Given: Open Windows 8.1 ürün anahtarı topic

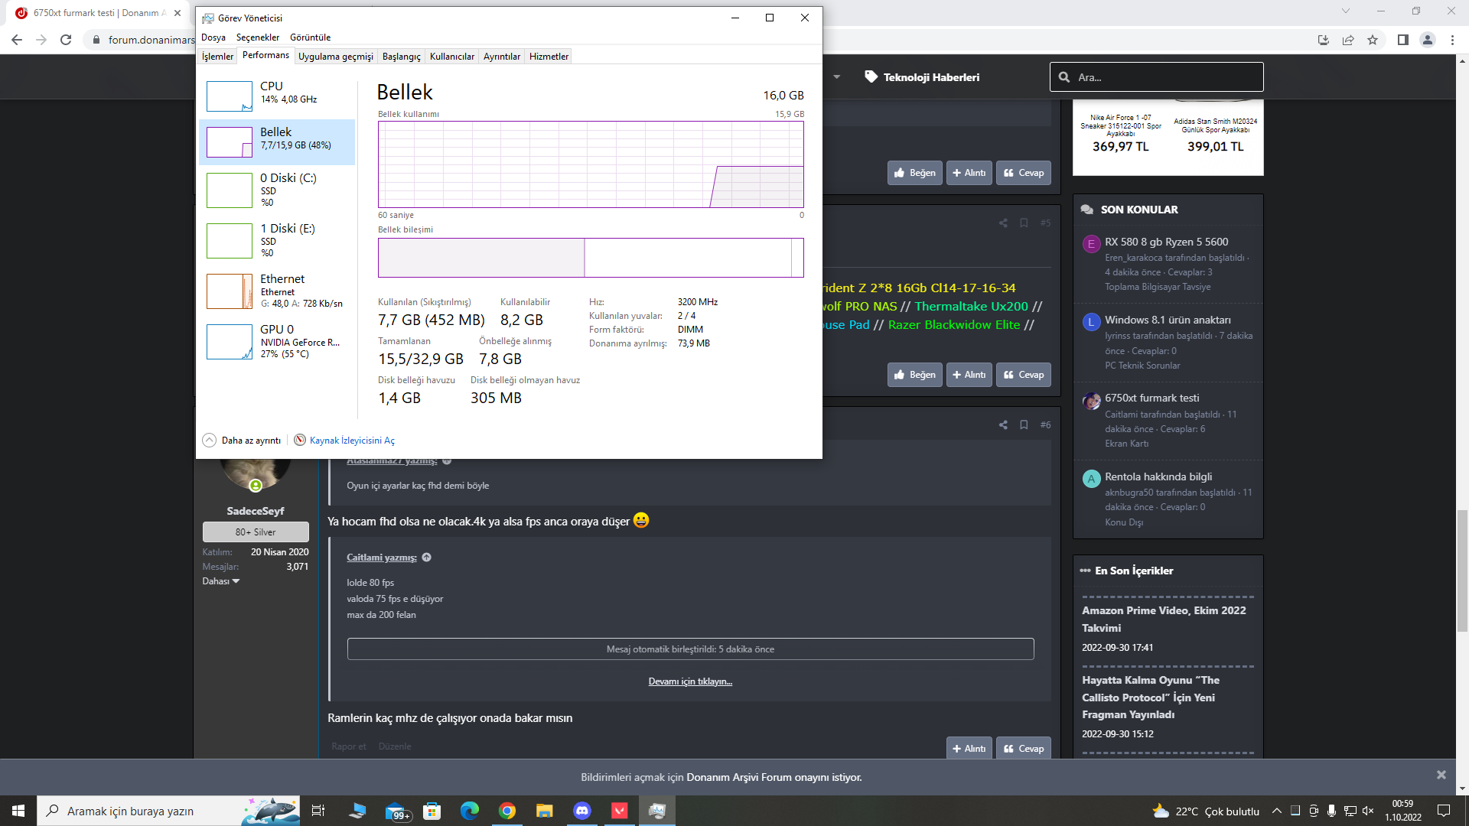Looking at the screenshot, I should click(1168, 320).
